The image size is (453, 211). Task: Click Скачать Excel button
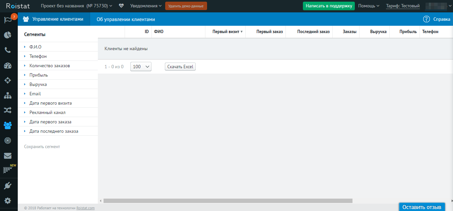(x=180, y=67)
